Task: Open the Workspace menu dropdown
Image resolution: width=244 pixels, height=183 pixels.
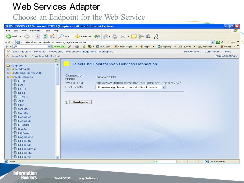Action: point(107,52)
